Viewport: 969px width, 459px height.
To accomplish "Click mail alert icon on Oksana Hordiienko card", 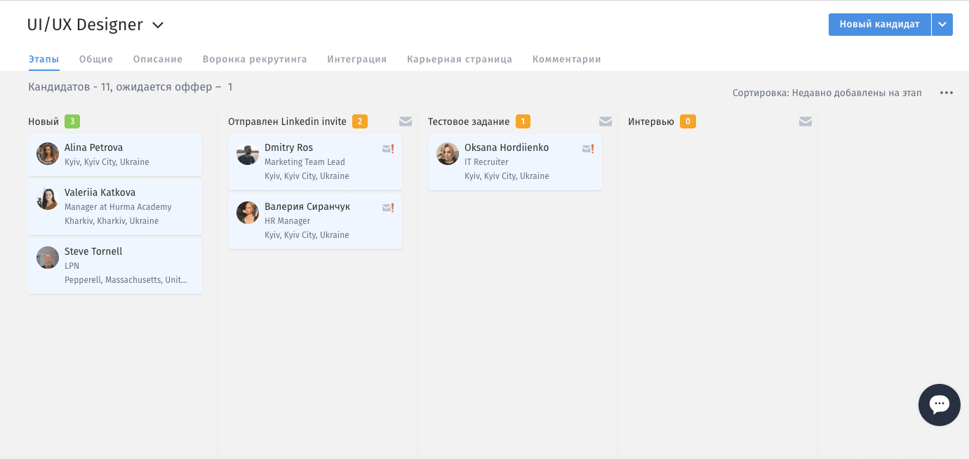I will (588, 149).
